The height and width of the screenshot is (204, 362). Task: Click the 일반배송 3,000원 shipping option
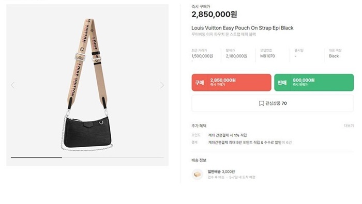(x=221, y=171)
